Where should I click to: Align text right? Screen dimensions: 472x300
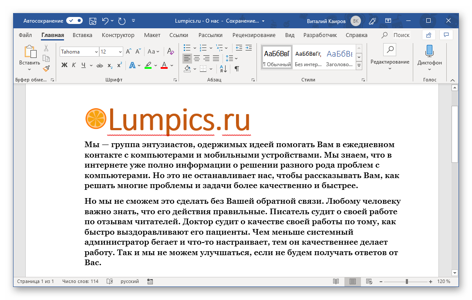[x=206, y=58]
